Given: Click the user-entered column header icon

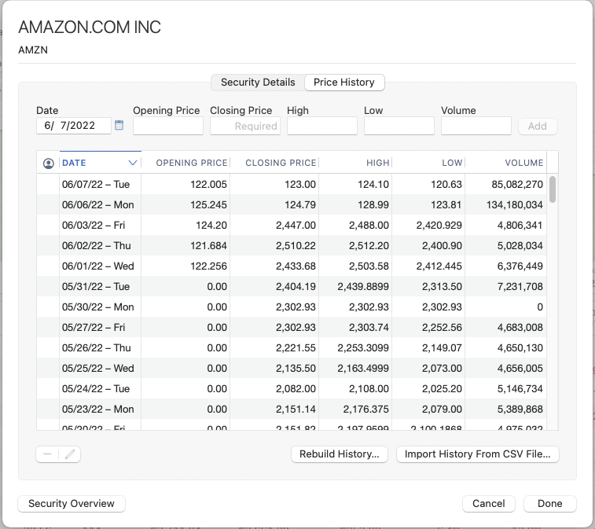Looking at the screenshot, I should pyautogui.click(x=48, y=163).
